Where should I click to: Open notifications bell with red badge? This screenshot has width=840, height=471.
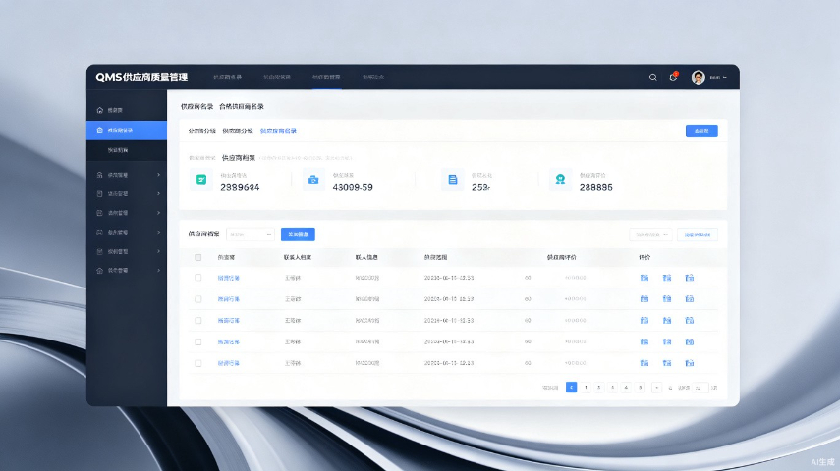click(673, 78)
